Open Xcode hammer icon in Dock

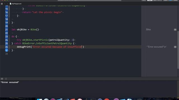(60, 99)
